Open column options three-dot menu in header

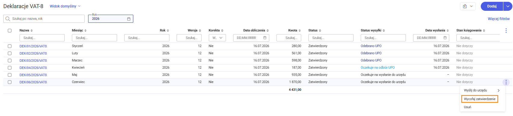(506, 31)
